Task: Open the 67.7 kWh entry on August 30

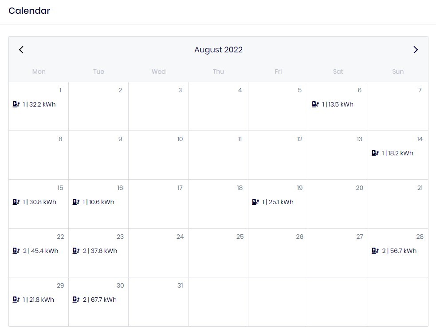Action: pyautogui.click(x=100, y=300)
